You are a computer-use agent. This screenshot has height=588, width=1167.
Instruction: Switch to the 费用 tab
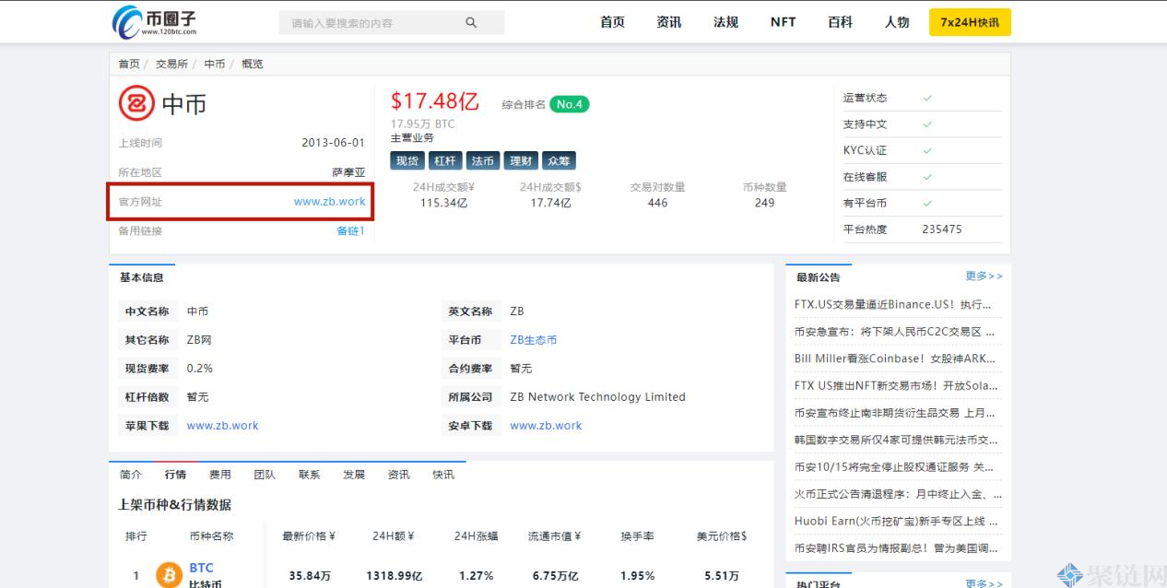pos(220,475)
